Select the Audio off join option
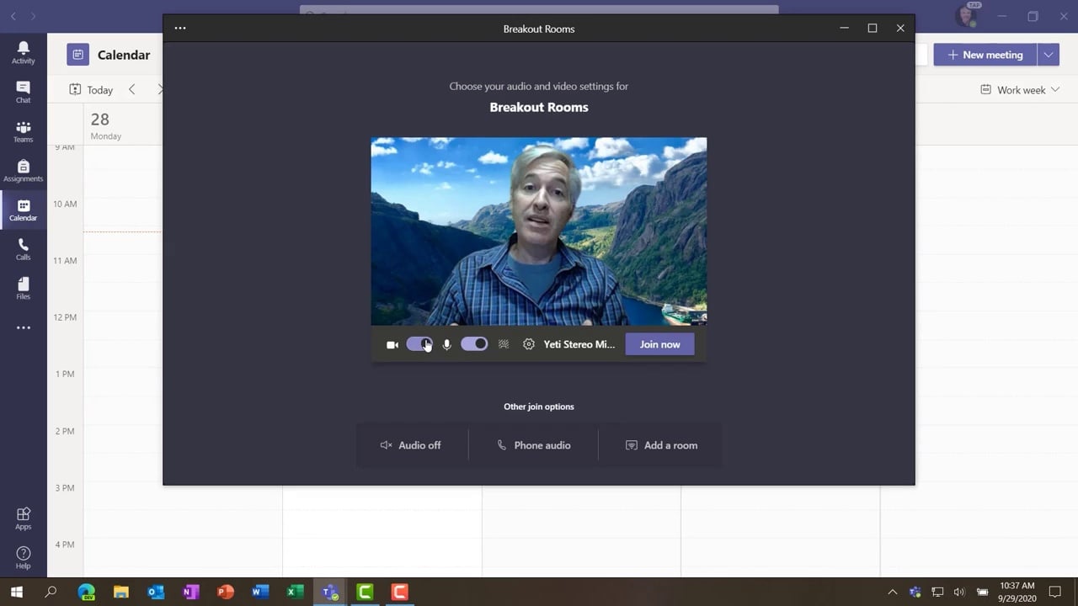Screen dimensions: 1078x606 [x=411, y=445]
